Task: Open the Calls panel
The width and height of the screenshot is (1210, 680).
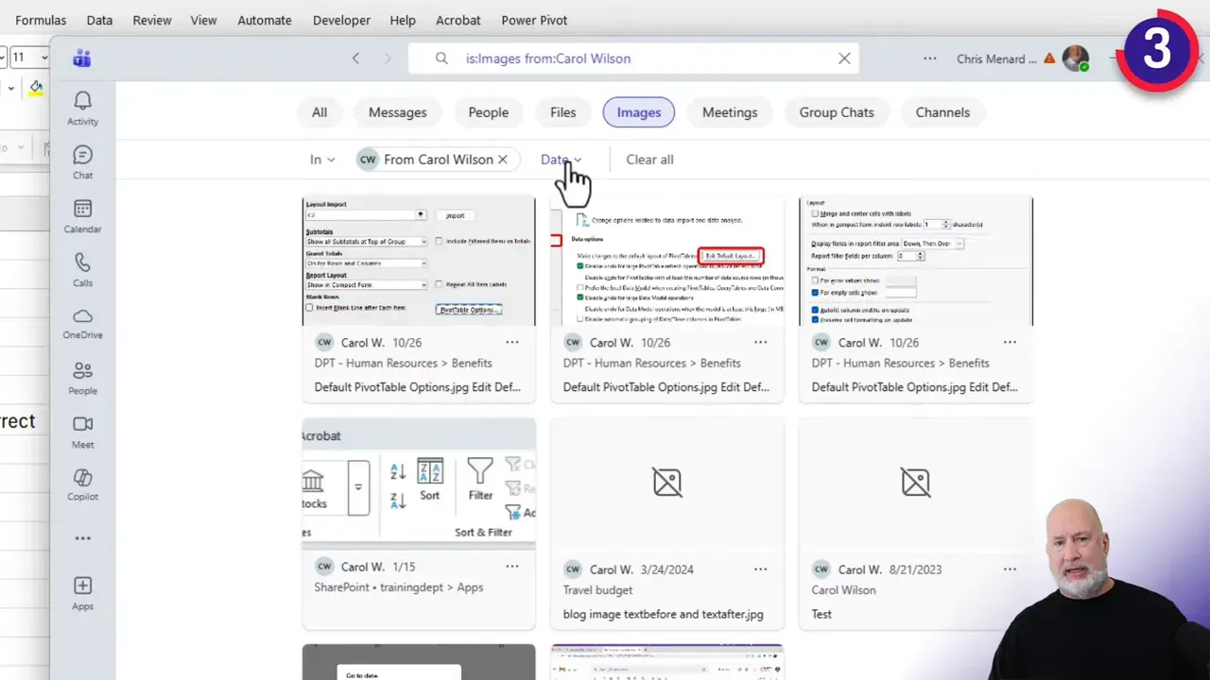Action: pos(82,269)
